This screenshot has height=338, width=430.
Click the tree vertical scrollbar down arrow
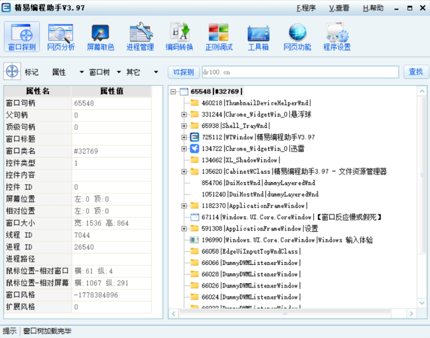[422, 303]
